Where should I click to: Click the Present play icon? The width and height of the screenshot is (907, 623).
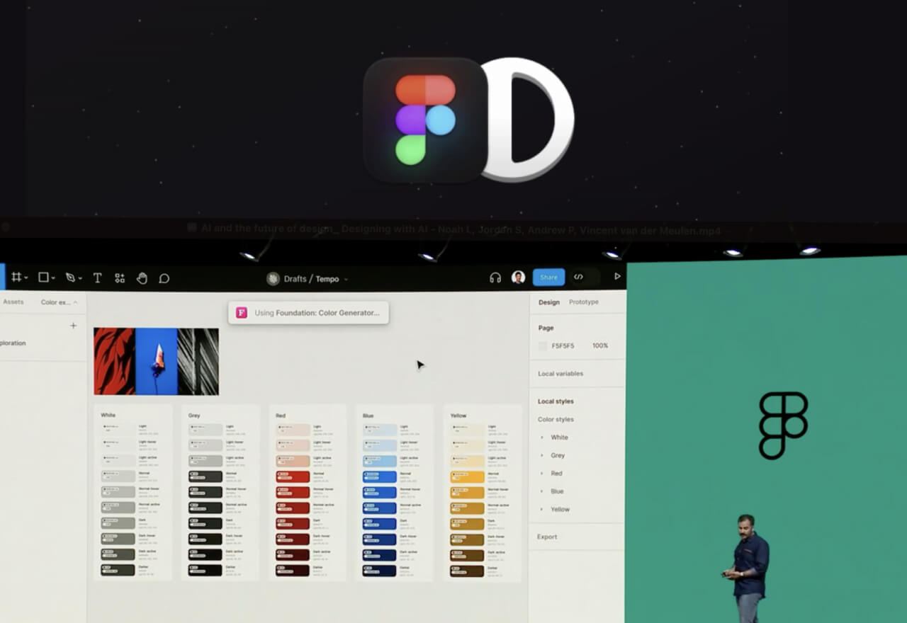617,276
